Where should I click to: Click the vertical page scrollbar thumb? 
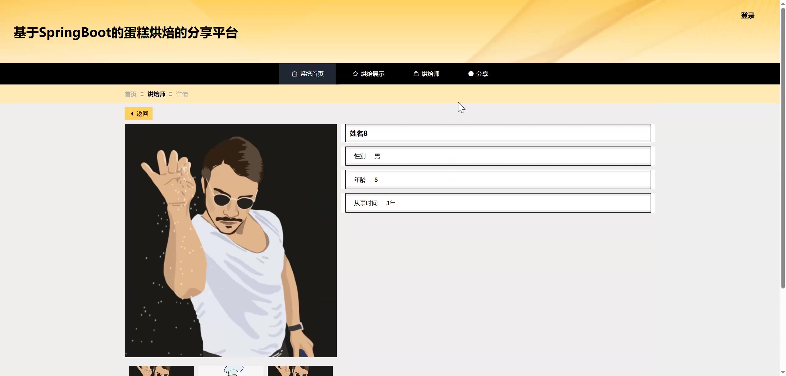783,147
